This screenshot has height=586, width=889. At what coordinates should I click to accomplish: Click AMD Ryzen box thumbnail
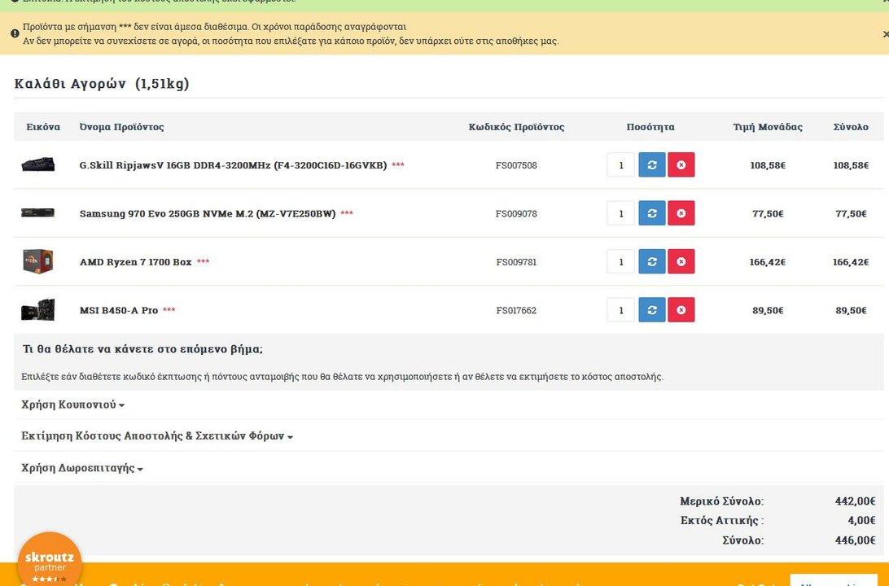(38, 261)
